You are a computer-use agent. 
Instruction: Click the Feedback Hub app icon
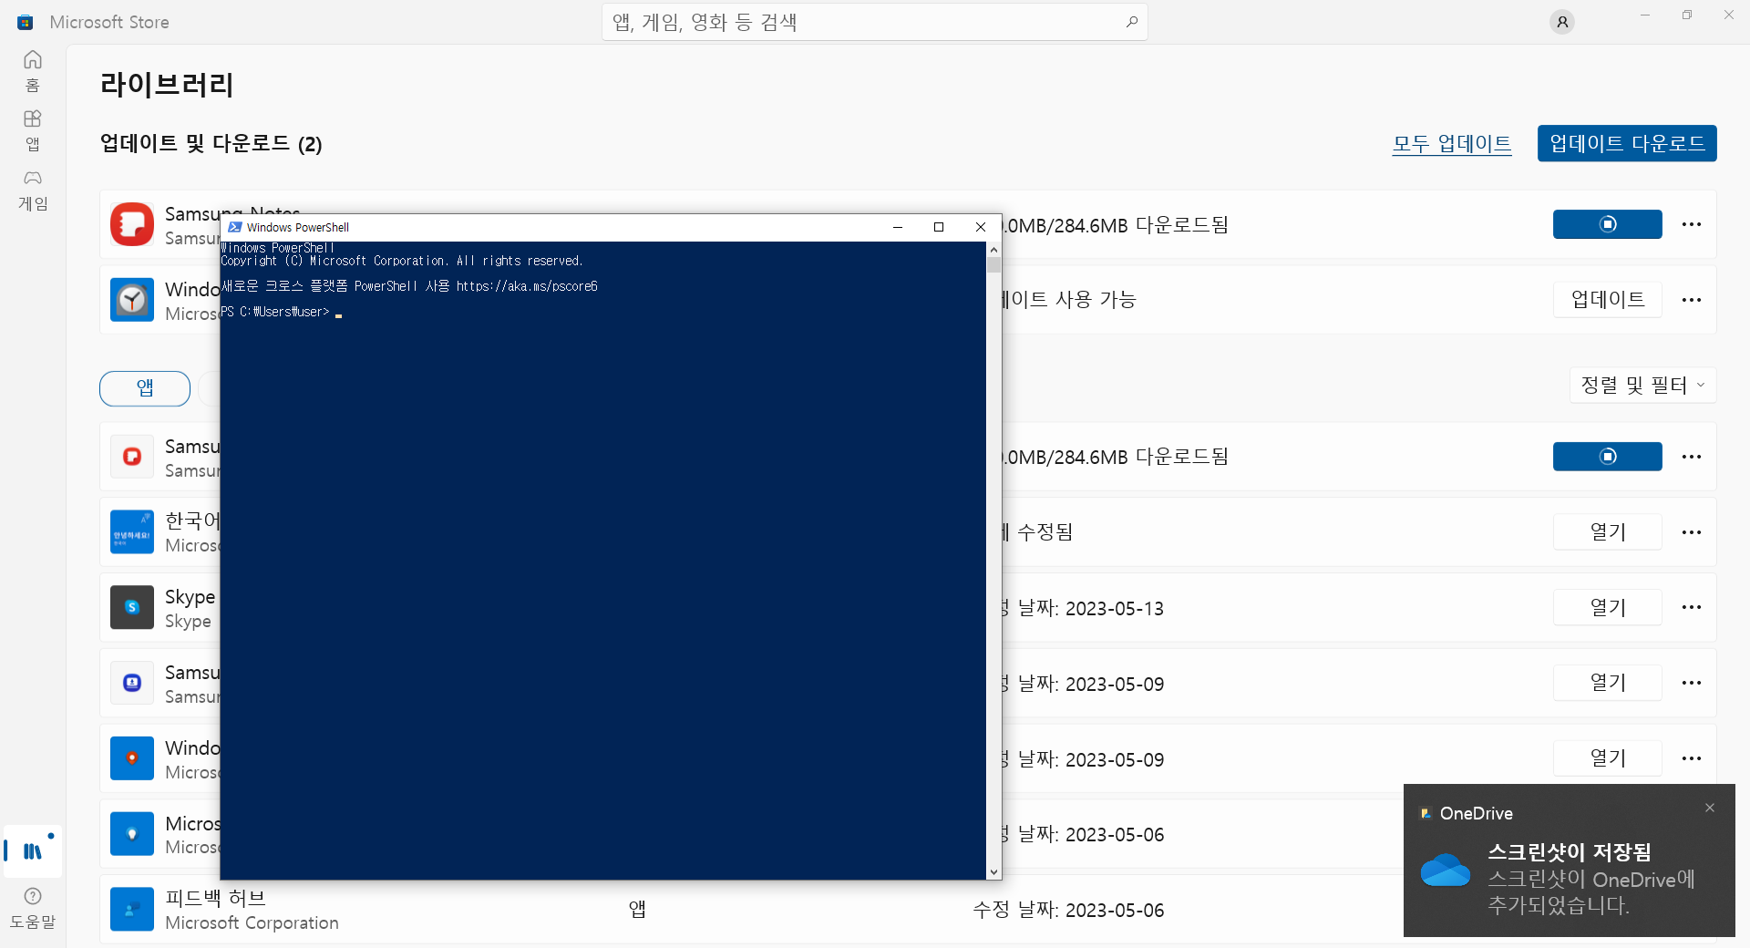[132, 909]
